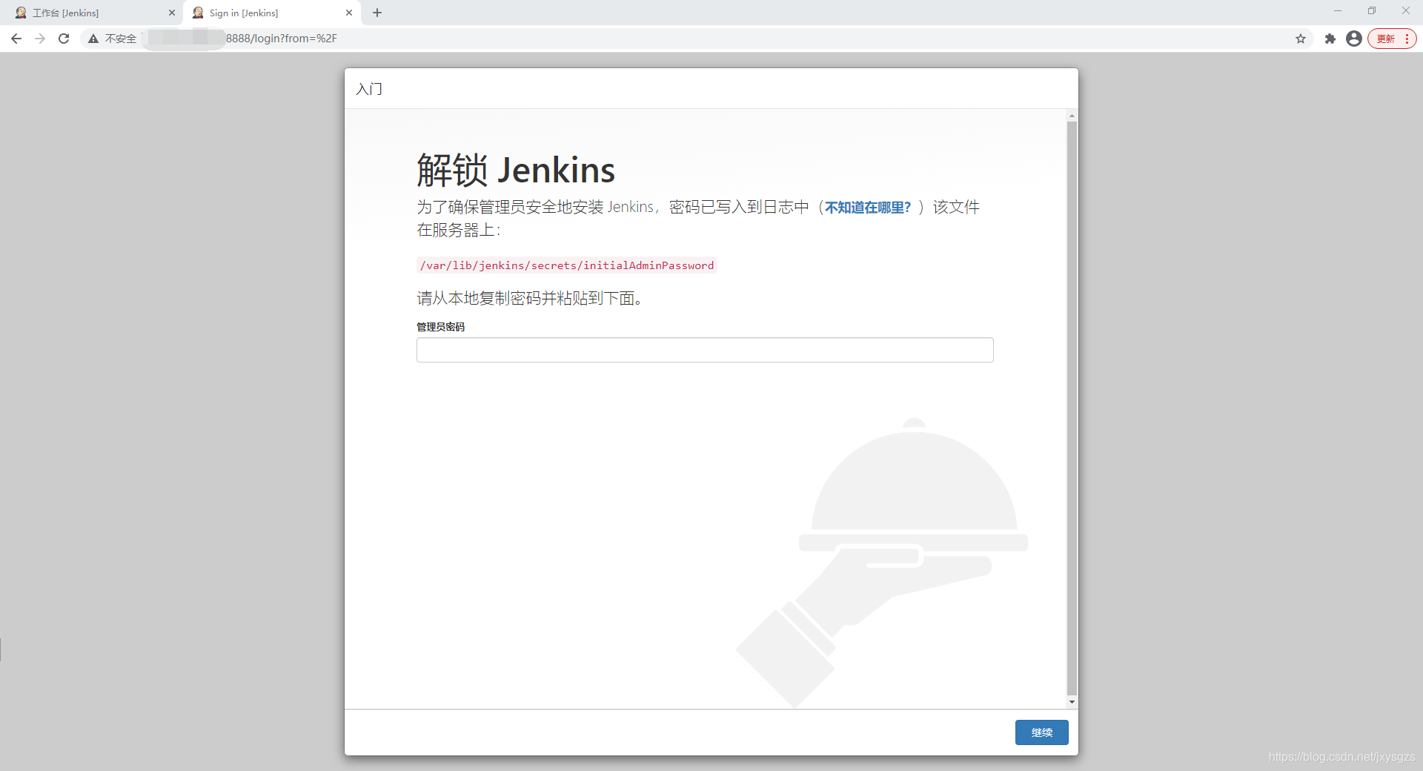1423x771 pixels.
Task: Click the browser forward arrow
Action: (x=40, y=39)
